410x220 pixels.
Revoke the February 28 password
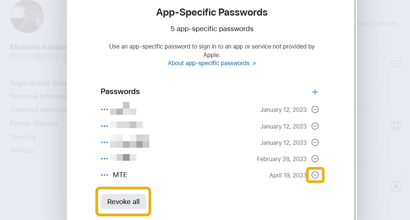315,159
